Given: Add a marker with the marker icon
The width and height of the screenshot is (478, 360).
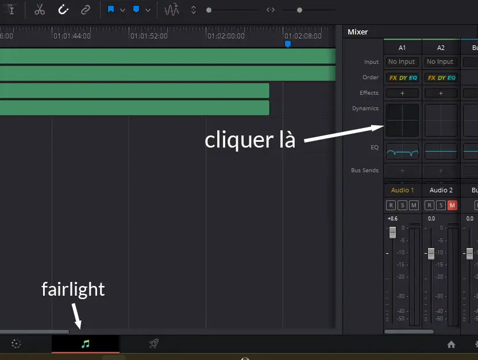Looking at the screenshot, I should pyautogui.click(x=137, y=10).
